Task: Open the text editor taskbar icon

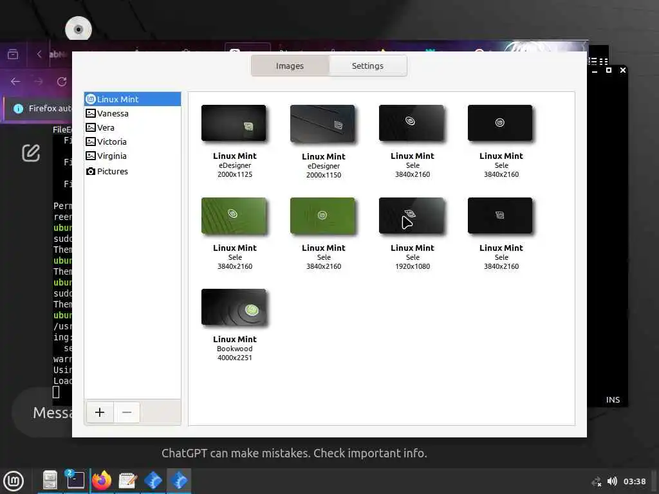Action: tap(127, 480)
